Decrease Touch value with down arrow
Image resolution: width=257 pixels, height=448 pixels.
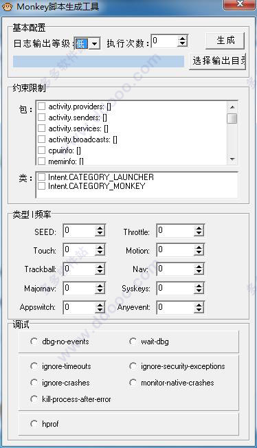pos(100,253)
